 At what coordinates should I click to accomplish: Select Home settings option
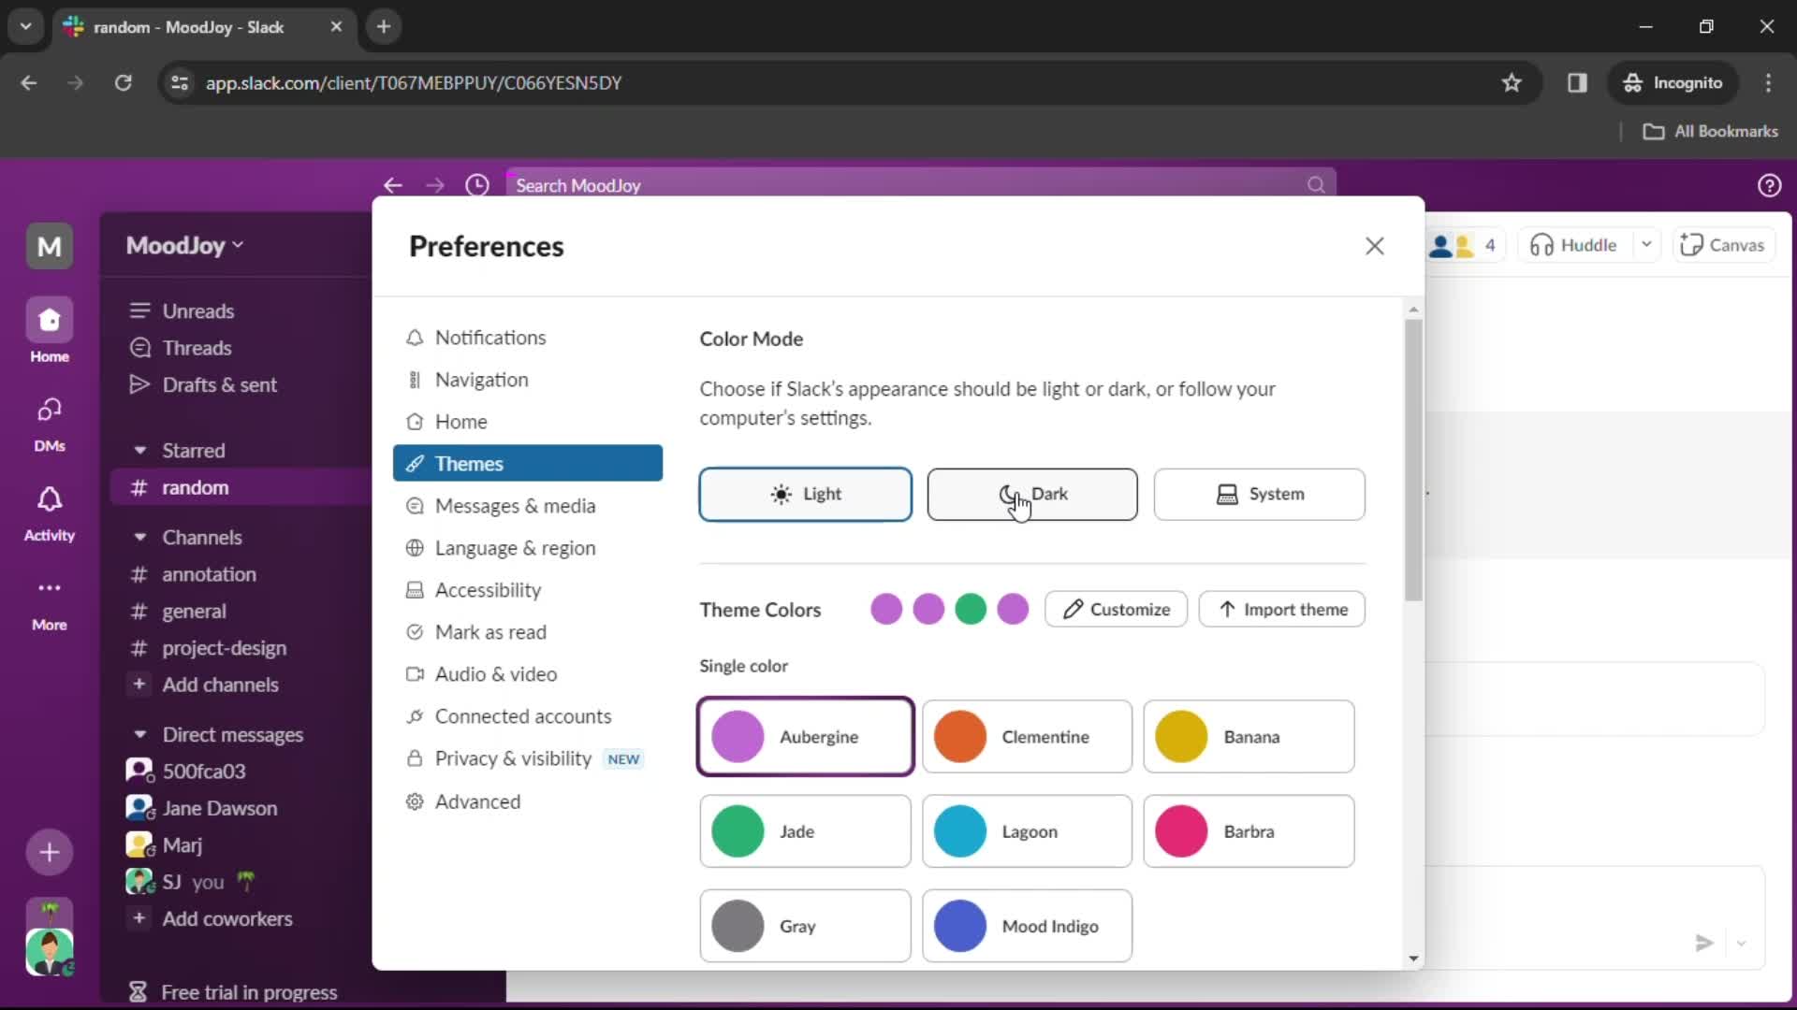tap(461, 421)
